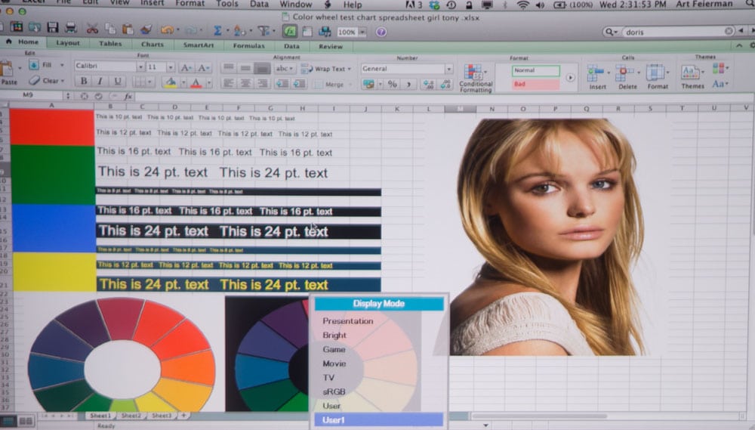Open the Calibri font name dropdown
The image size is (755, 430).
coord(140,67)
